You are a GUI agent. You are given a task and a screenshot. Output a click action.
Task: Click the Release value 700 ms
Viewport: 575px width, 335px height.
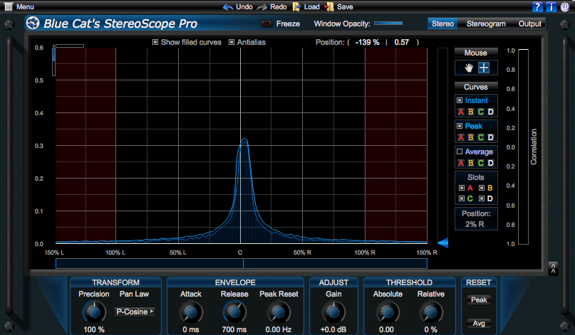coord(234,329)
